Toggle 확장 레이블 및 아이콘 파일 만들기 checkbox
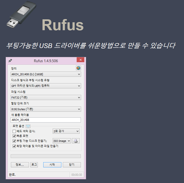This screenshot has width=184, height=183. pyautogui.click(x=14, y=146)
